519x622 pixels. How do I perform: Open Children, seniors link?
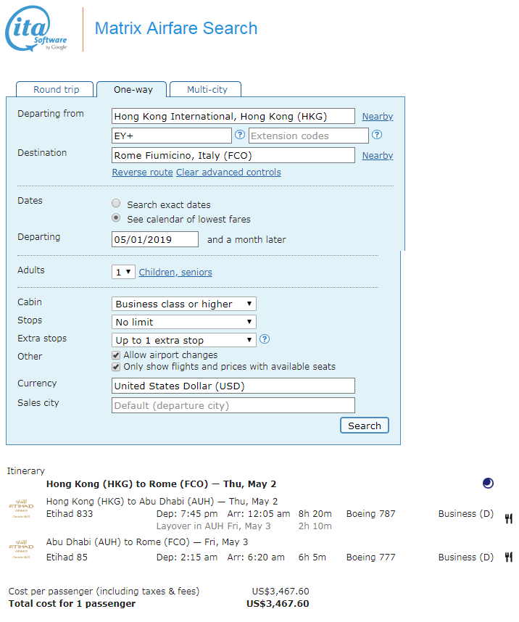click(175, 272)
